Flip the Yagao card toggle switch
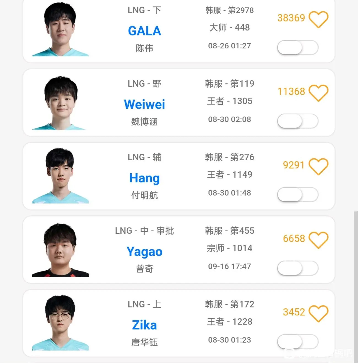This screenshot has width=358, height=363. (x=298, y=268)
